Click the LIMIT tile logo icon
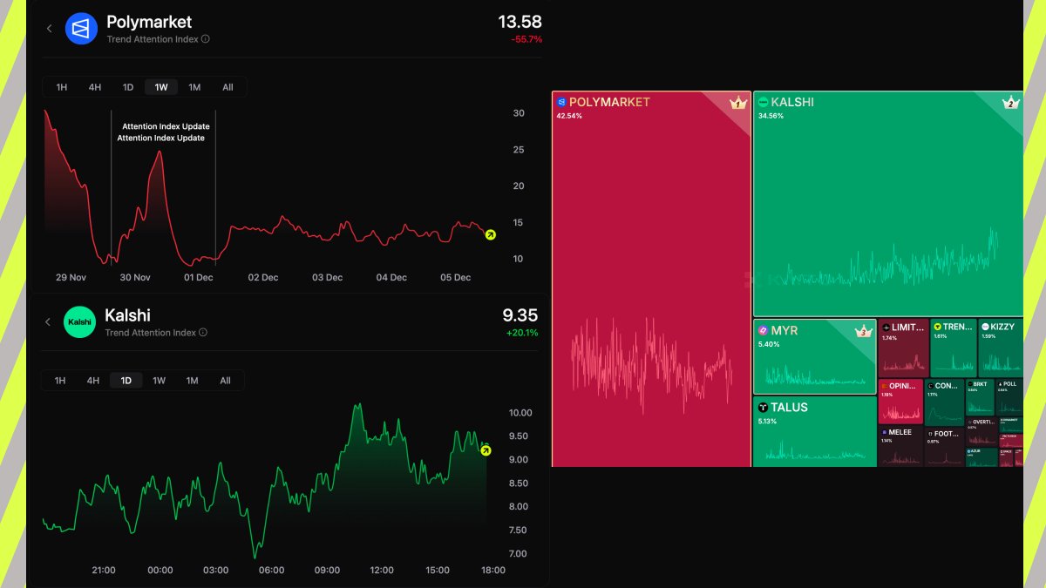This screenshot has width=1046, height=588. pos(886,328)
